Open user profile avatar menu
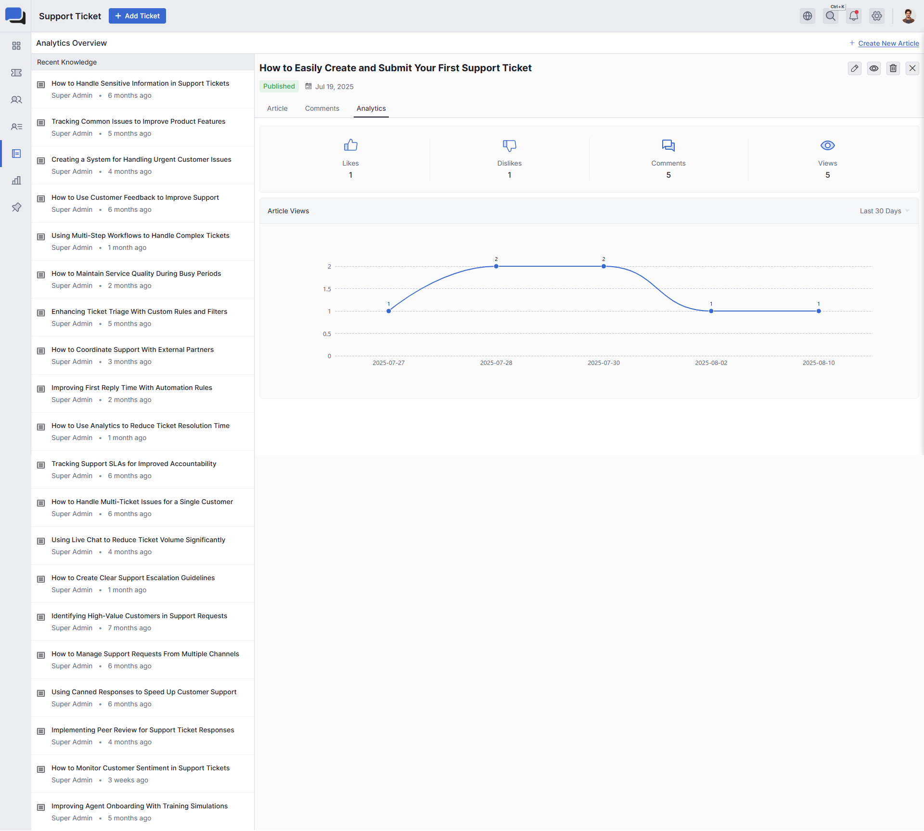Viewport: 924px width, 831px height. [x=908, y=16]
